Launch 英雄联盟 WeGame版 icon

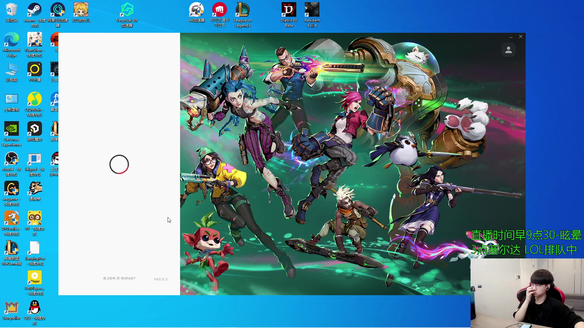(x=12, y=253)
